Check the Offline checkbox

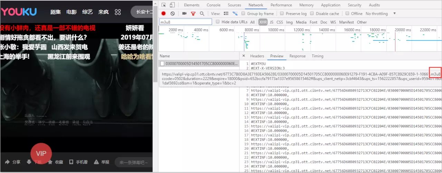(x=347, y=14)
